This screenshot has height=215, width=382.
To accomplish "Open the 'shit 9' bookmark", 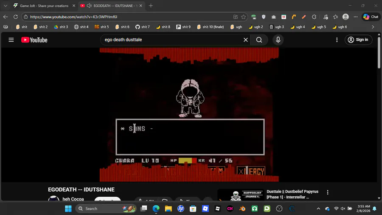I will point(183,27).
